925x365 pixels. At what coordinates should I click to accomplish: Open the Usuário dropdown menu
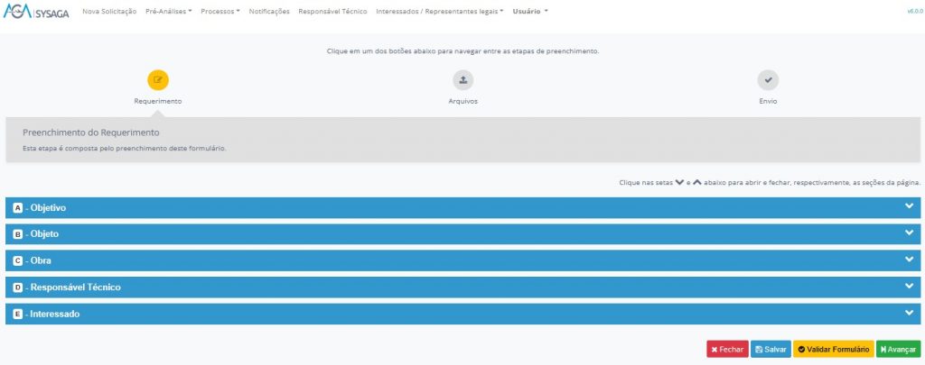[x=529, y=12]
